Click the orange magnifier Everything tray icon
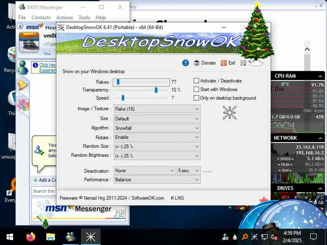This screenshot has height=245, width=327. pyautogui.click(x=245, y=237)
